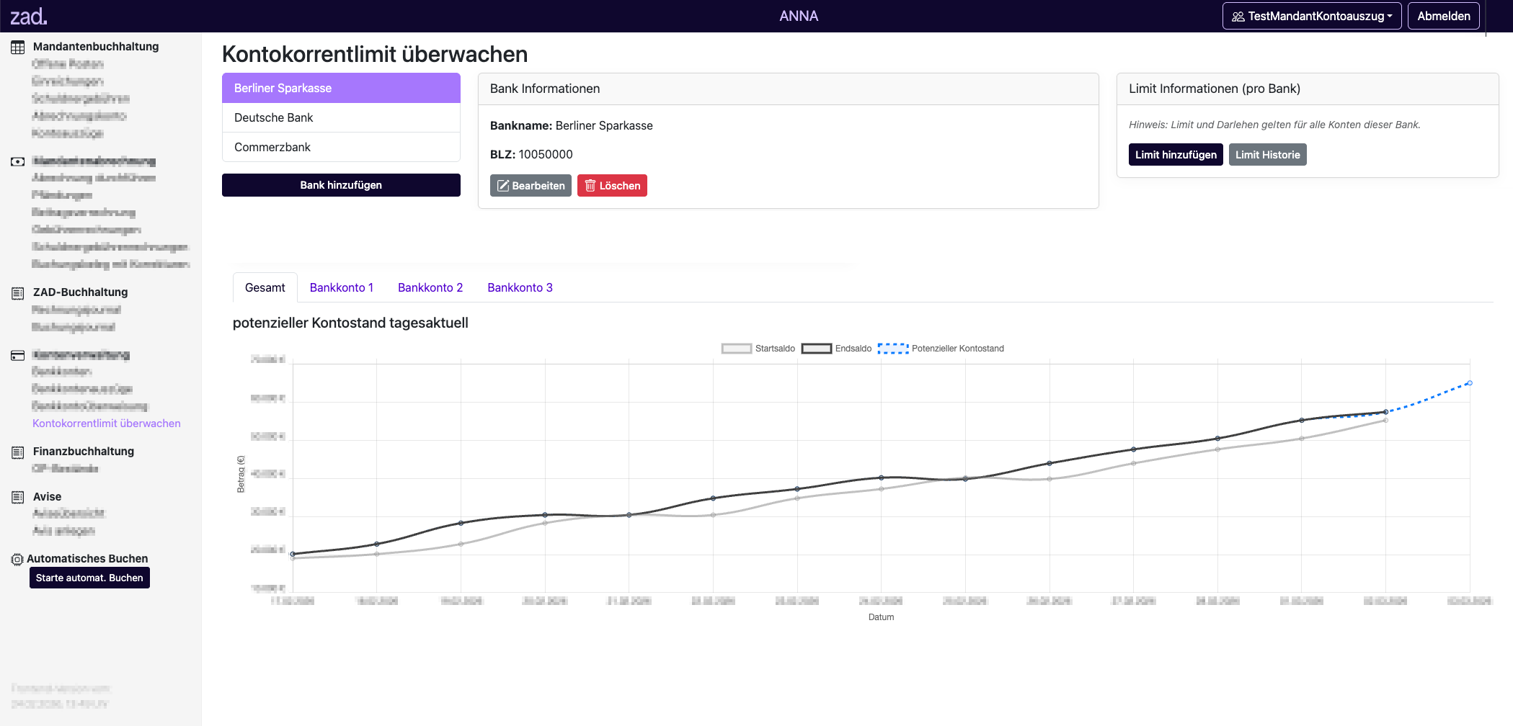Click the zad. logo in header
The height and width of the screenshot is (726, 1513).
(28, 16)
